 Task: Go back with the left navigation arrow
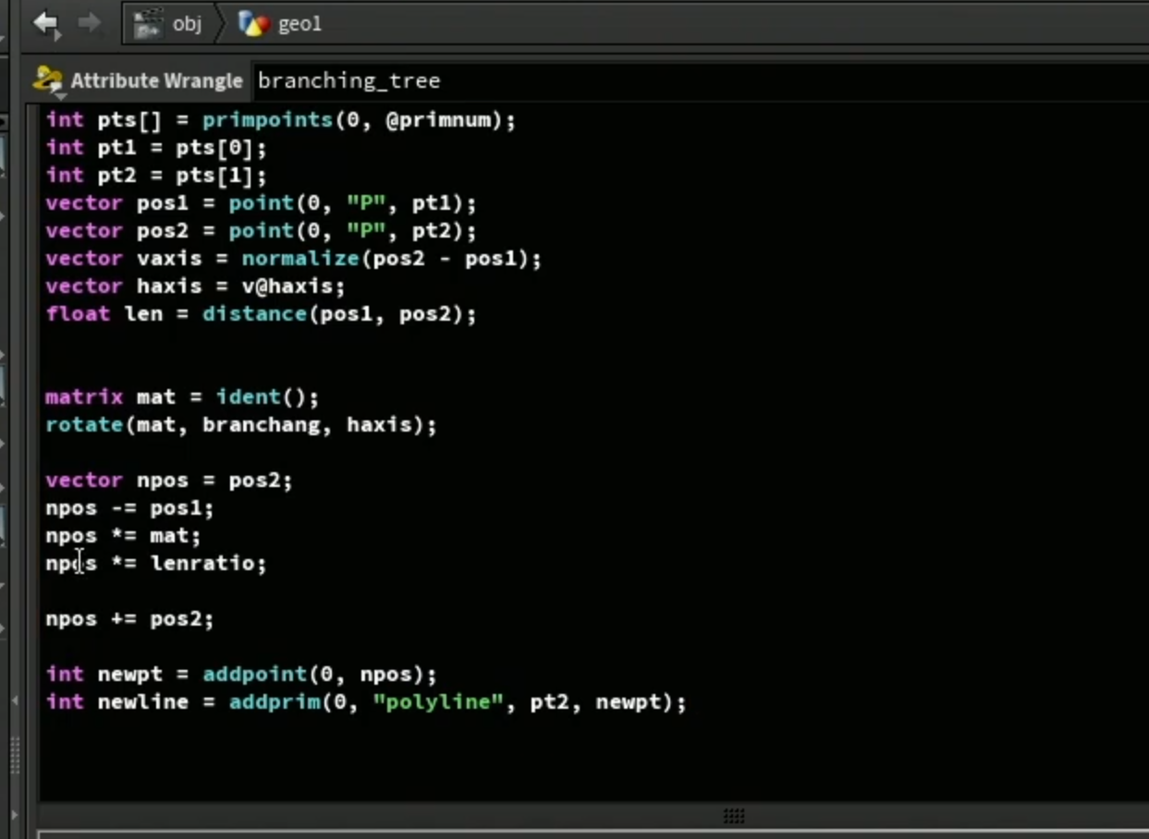pos(45,23)
